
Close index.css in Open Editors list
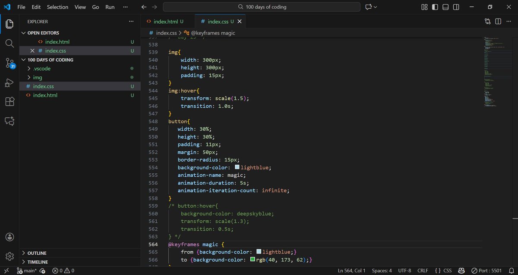click(32, 51)
